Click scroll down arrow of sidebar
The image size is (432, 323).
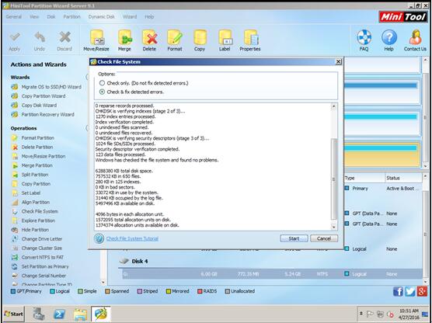coord(103,283)
